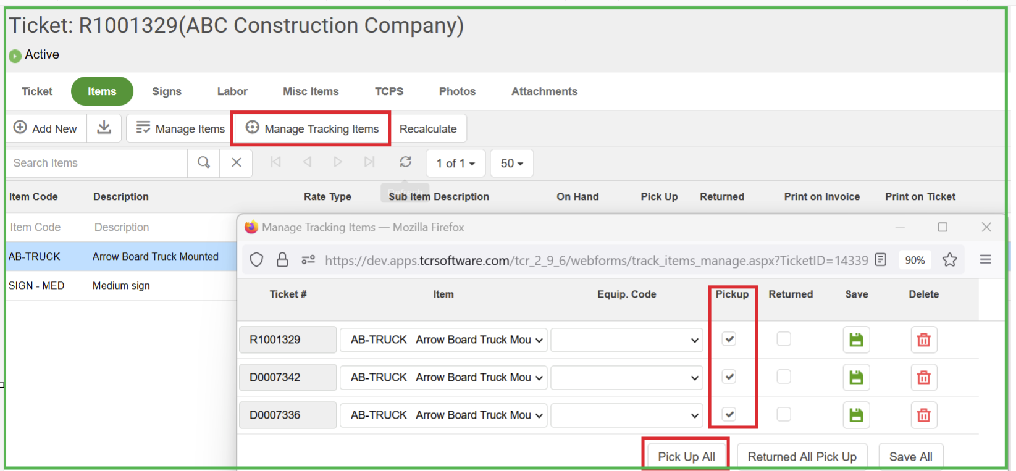Refresh the items list
The height and width of the screenshot is (471, 1016).
(405, 162)
